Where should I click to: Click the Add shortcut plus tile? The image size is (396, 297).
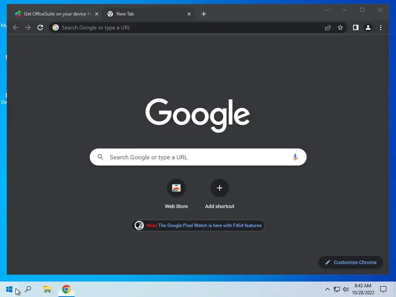(x=220, y=194)
